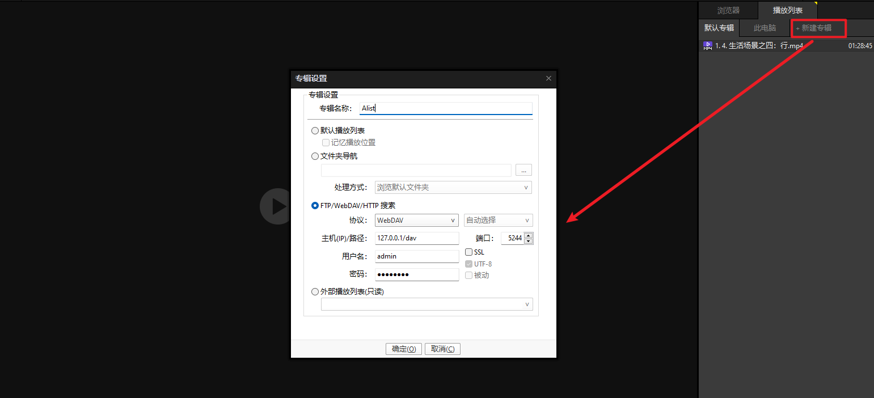Click the 端口 number field
The width and height of the screenshot is (874, 398).
513,238
